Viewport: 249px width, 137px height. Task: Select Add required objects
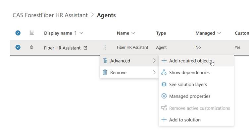[x=190, y=61]
